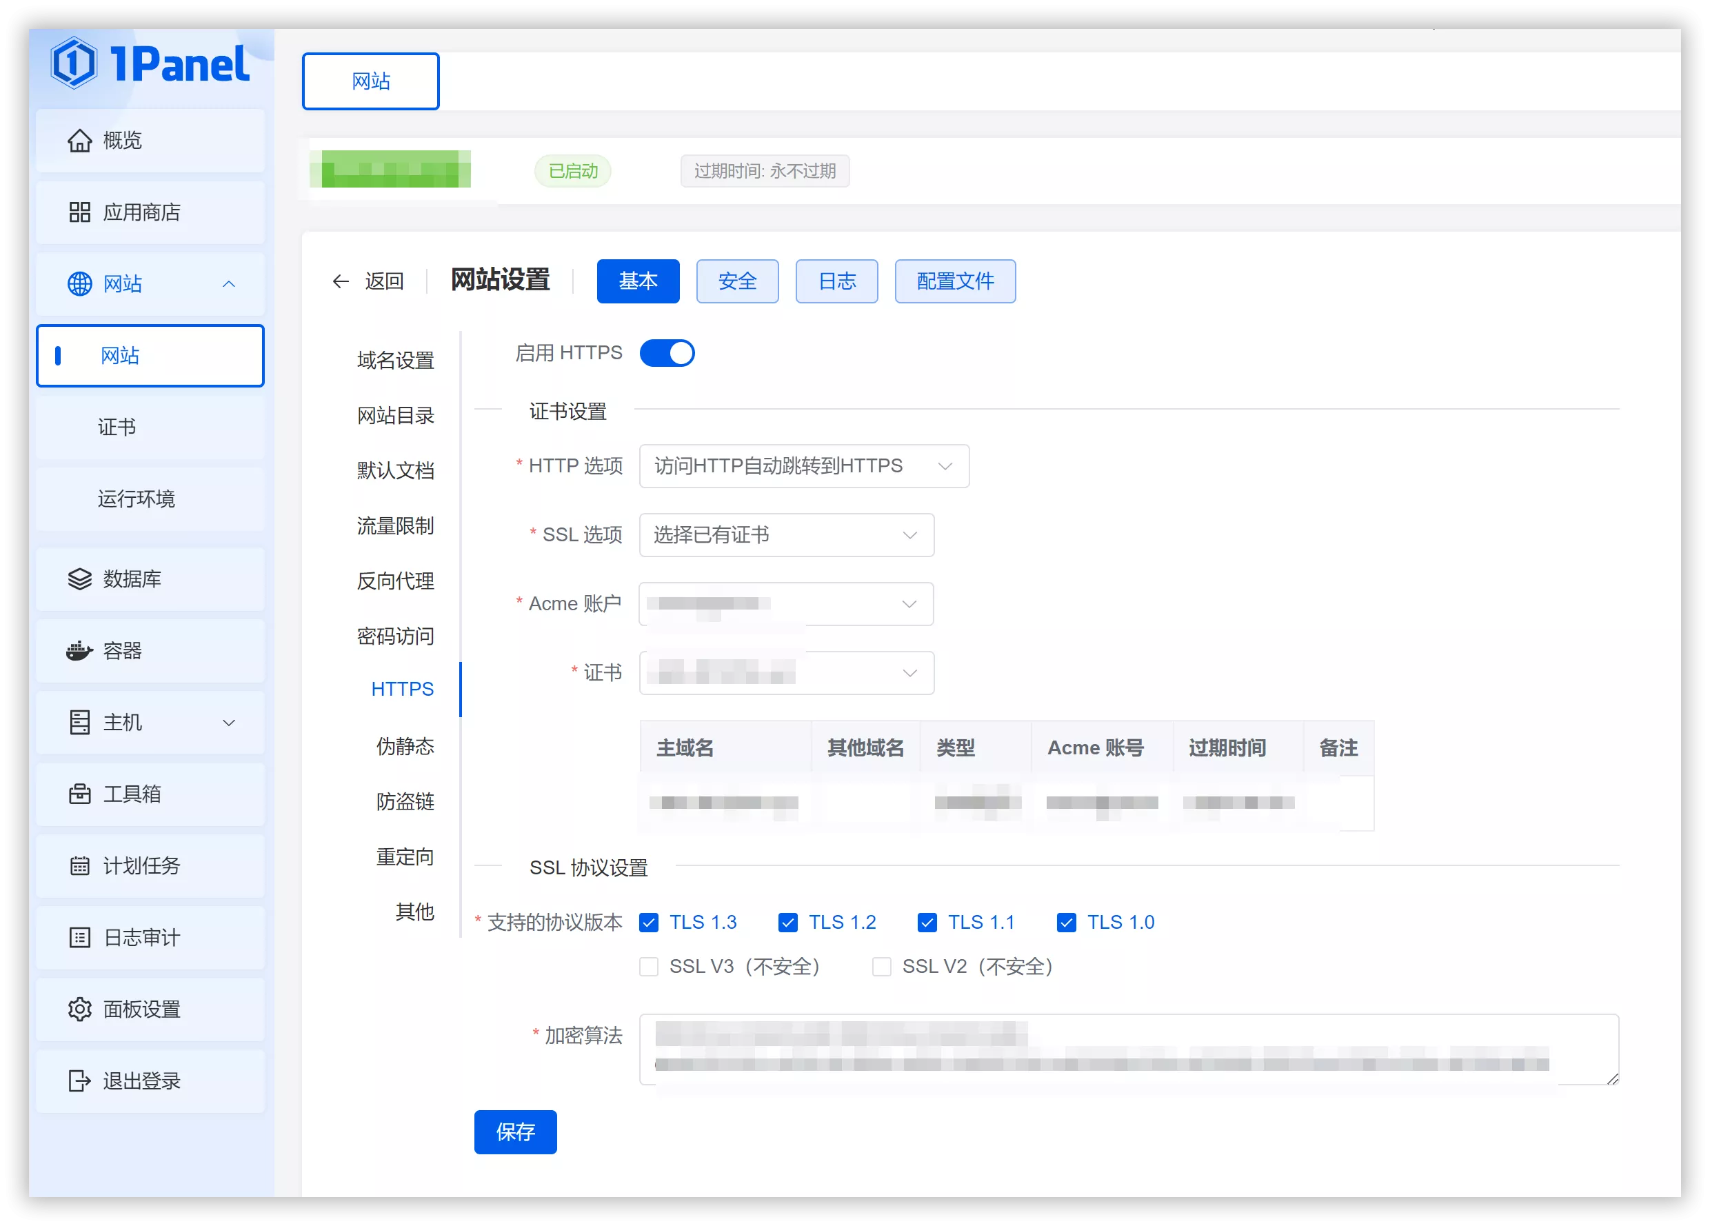Click the 保存 save button
This screenshot has height=1226, width=1710.
[x=515, y=1132]
